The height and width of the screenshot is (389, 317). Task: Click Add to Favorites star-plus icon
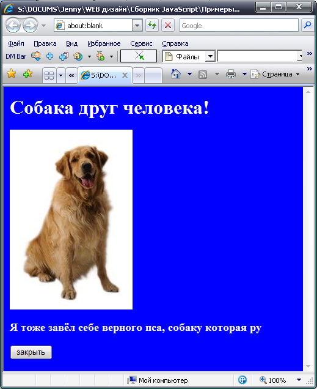coord(27,73)
